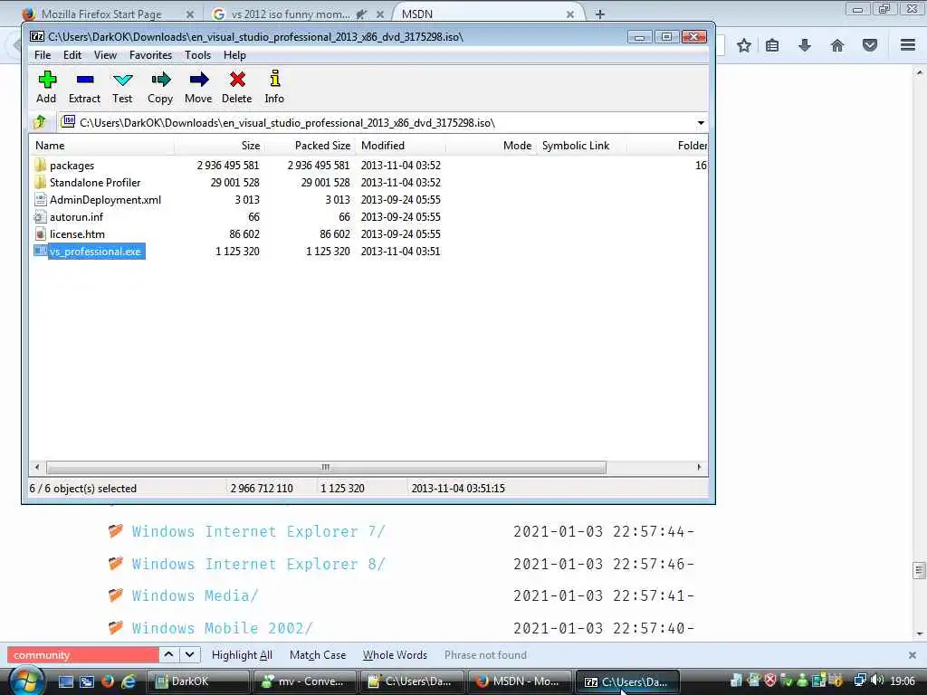
Task: Switch to the DarkOK taskbar button
Action: 197,681
